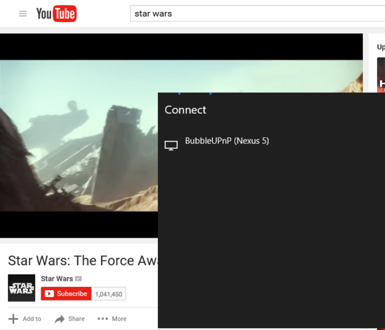385x330 pixels.
Task: Click the Force Awakens video player
Action: 79,135
